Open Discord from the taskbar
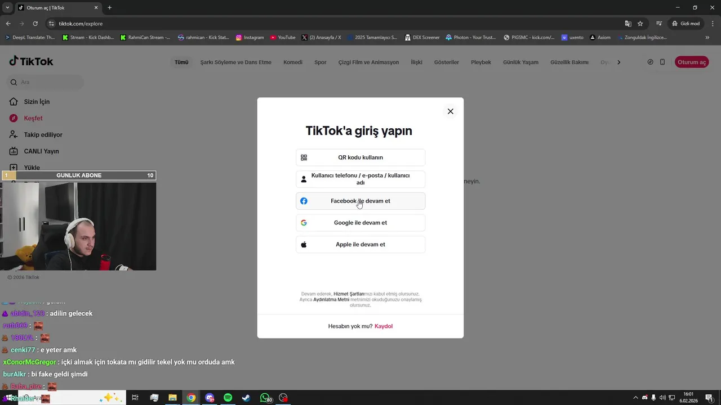The width and height of the screenshot is (721, 405). click(210, 398)
